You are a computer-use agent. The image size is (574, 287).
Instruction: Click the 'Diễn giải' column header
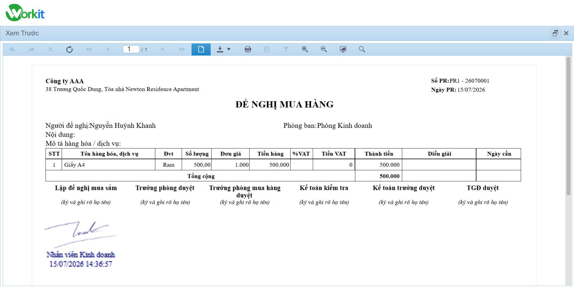tap(439, 154)
